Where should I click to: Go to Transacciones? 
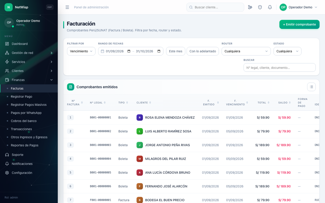[x=29, y=129]
